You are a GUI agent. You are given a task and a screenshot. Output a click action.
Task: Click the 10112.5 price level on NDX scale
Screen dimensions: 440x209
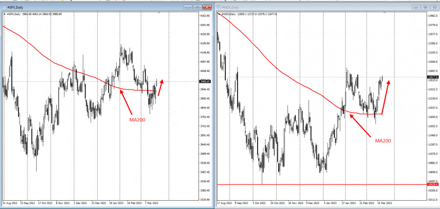click(x=433, y=199)
